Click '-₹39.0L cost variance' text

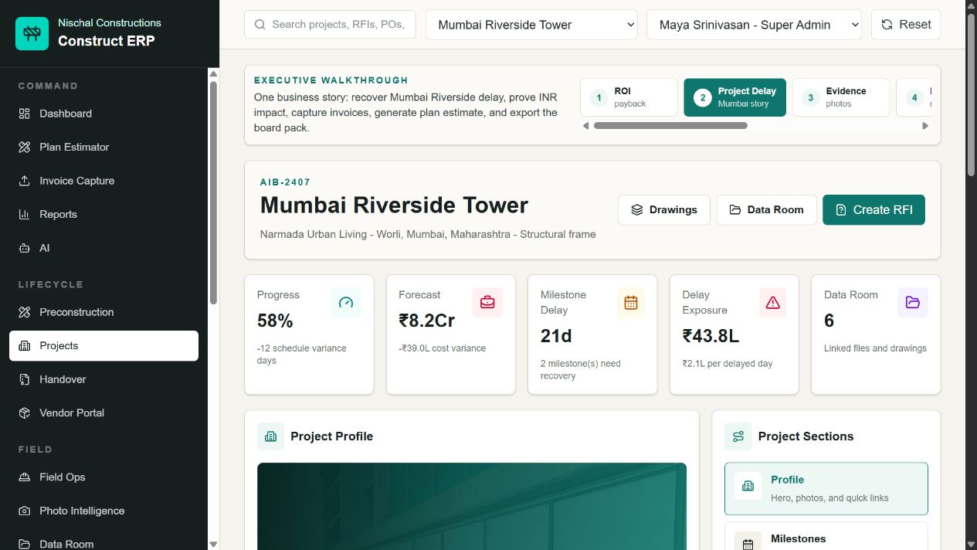coord(443,348)
